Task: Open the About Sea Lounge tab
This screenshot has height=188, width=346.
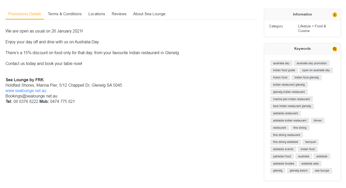Action: click(149, 14)
